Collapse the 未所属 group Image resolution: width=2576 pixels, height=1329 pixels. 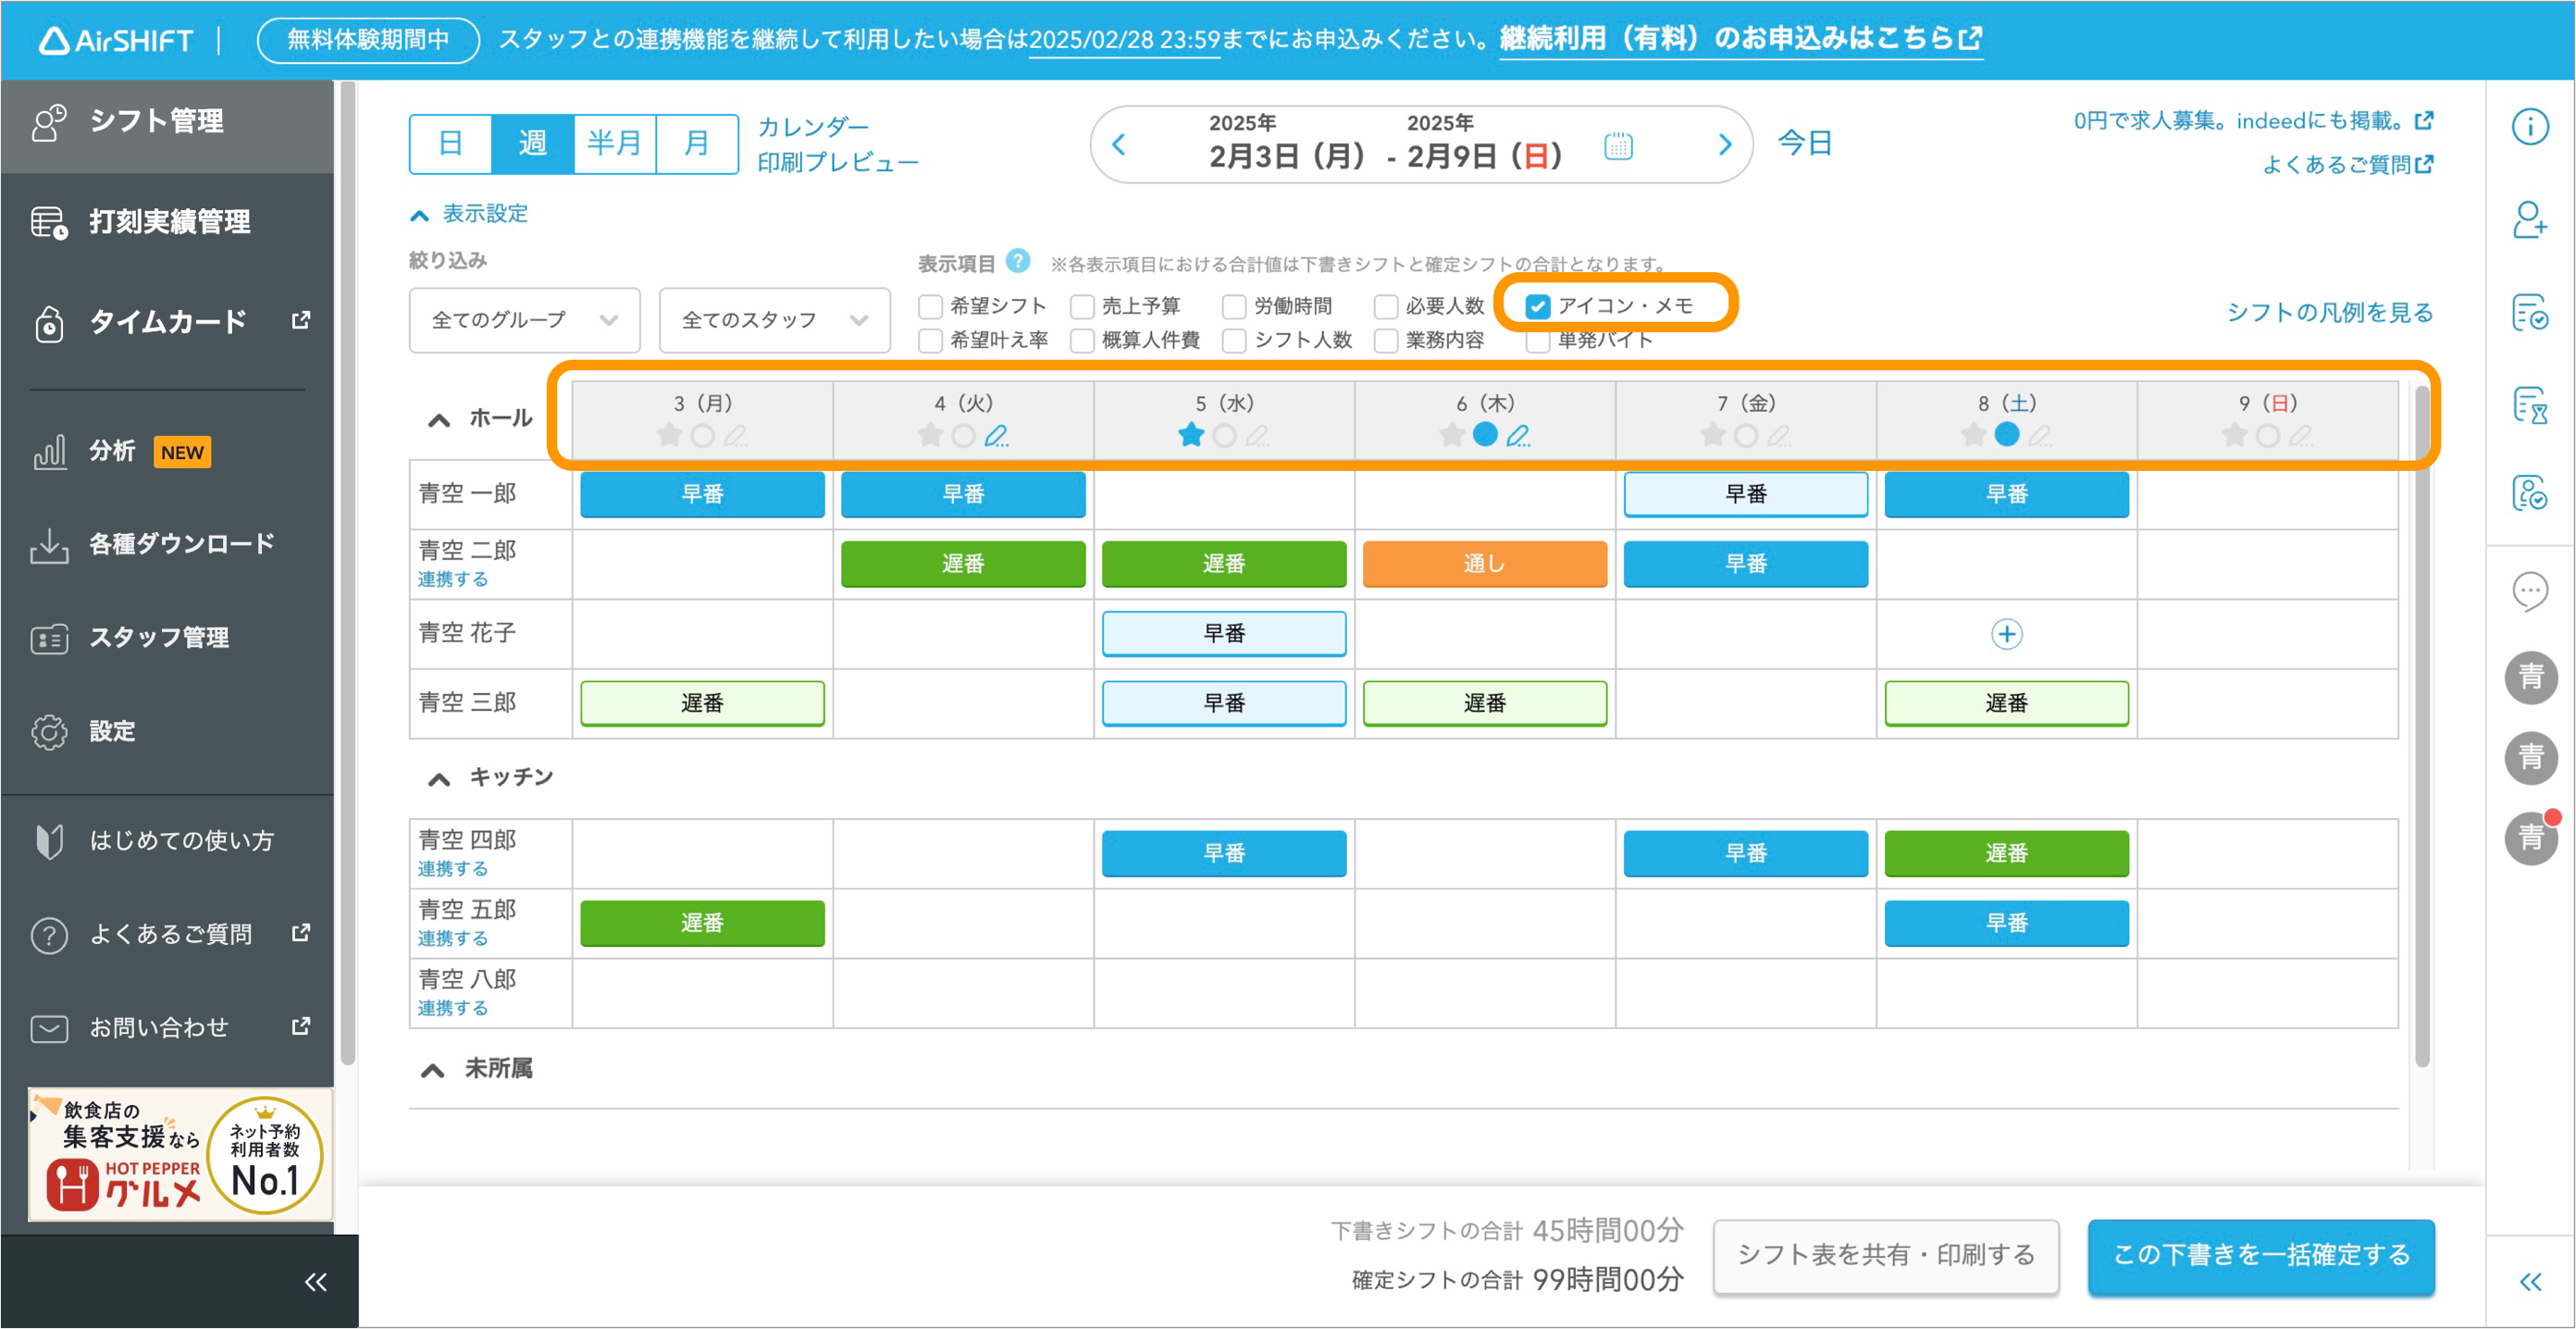pos(432,1070)
